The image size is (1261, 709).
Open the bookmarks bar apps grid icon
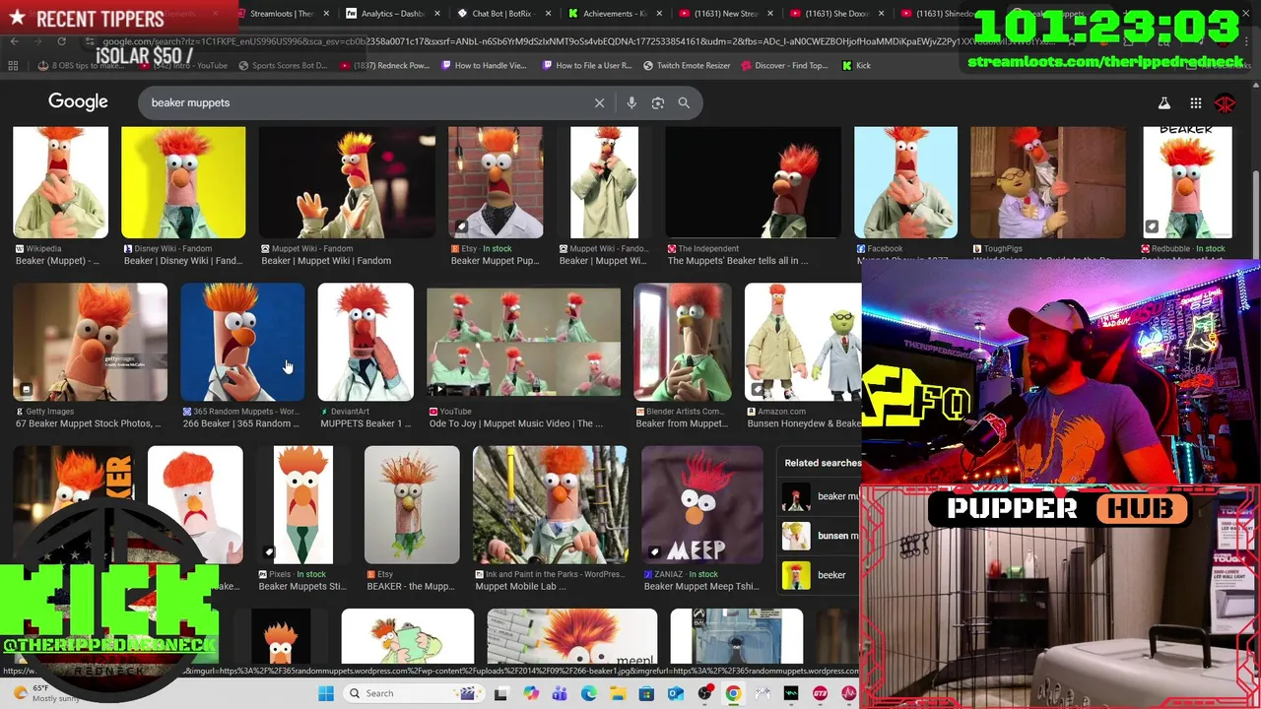click(x=13, y=65)
